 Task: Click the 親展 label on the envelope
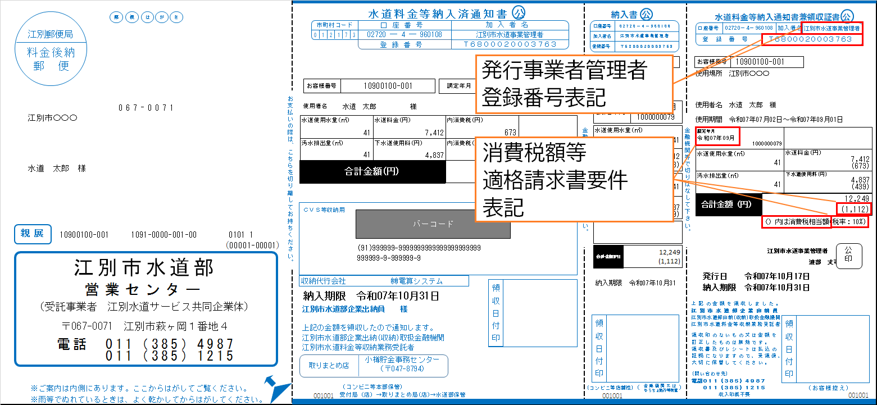(32, 235)
